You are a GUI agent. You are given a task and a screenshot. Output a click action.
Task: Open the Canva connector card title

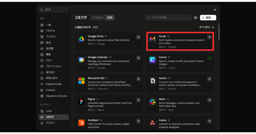(162, 57)
